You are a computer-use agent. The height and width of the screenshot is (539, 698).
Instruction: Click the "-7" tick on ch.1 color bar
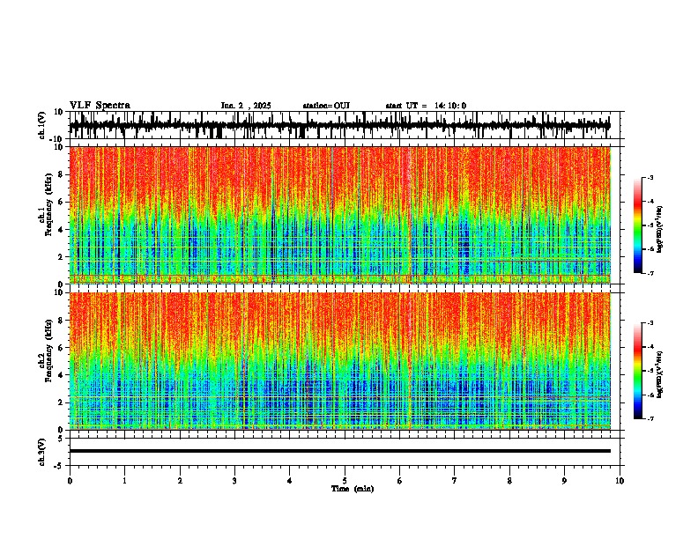coord(650,273)
